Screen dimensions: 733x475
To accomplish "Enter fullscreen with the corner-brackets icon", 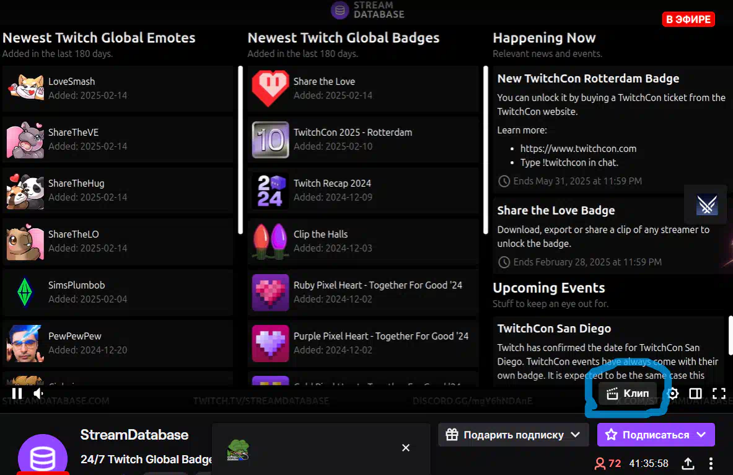I will (x=719, y=394).
